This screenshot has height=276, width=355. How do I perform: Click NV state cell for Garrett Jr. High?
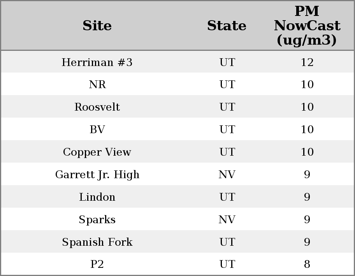pos(227,175)
